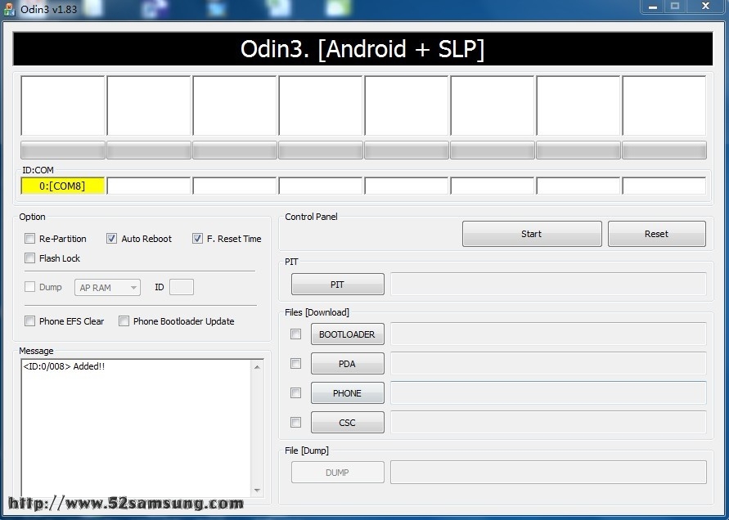Enable Phone Bootloader Update option
This screenshot has height=520, width=729.
[x=124, y=321]
